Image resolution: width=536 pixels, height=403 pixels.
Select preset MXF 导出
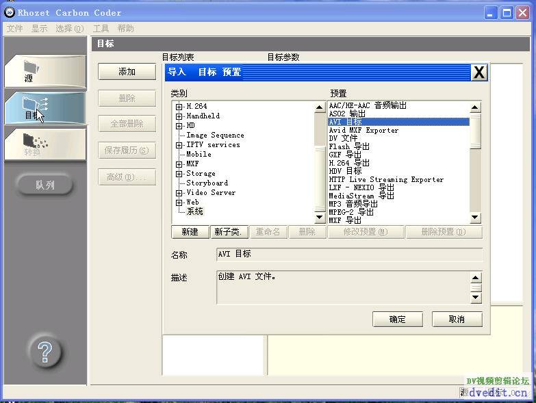345,220
